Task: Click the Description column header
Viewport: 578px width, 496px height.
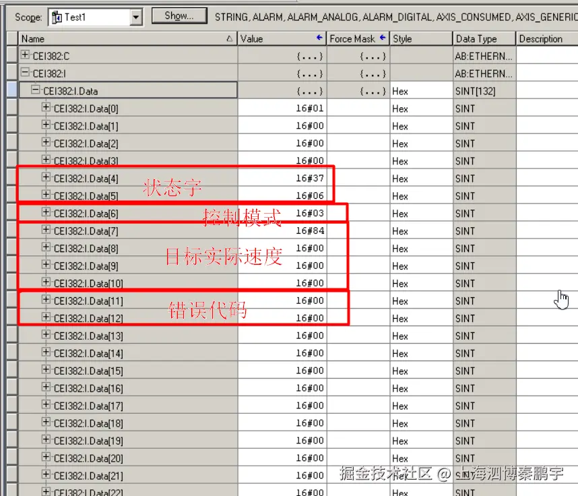Action: click(546, 38)
